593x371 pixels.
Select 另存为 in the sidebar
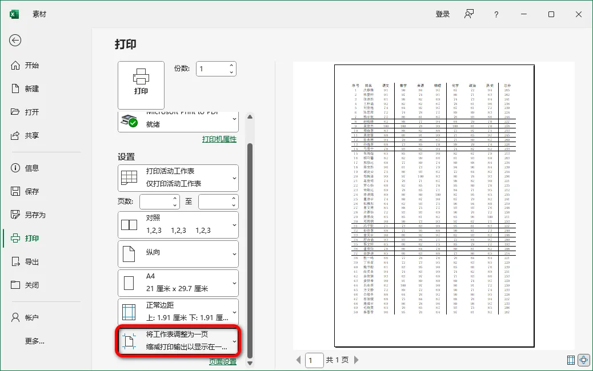[x=28, y=215]
